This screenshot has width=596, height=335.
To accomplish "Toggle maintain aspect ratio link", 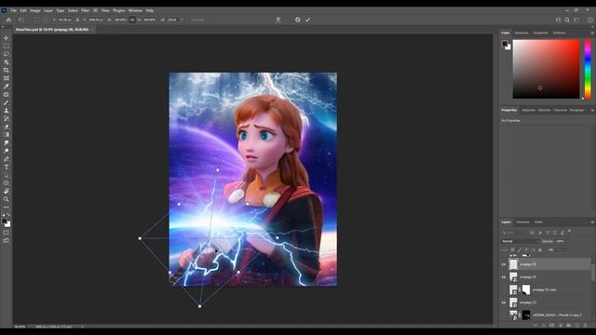I will tap(132, 20).
